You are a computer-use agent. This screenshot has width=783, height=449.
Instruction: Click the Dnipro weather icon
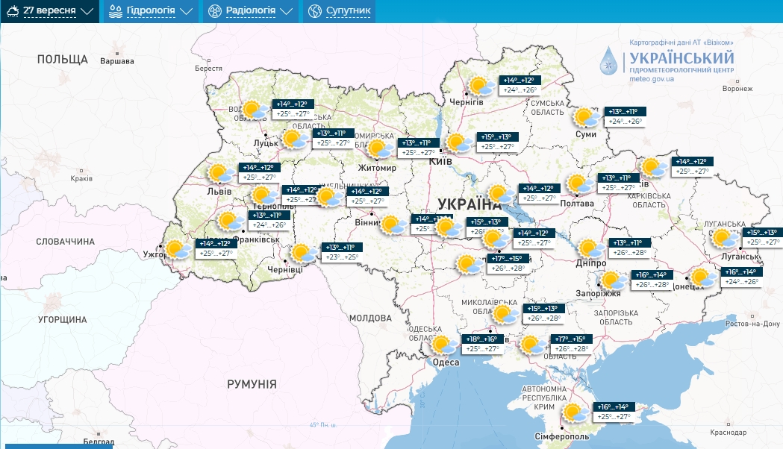(591, 248)
